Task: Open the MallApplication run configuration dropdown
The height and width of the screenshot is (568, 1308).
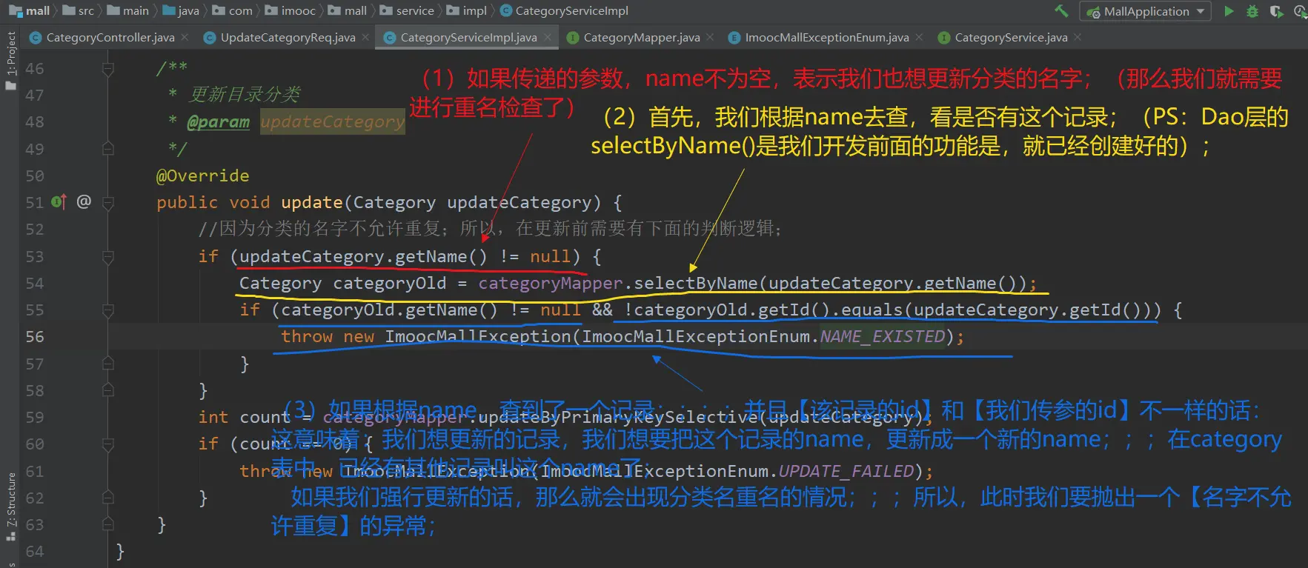Action: pos(1146,11)
